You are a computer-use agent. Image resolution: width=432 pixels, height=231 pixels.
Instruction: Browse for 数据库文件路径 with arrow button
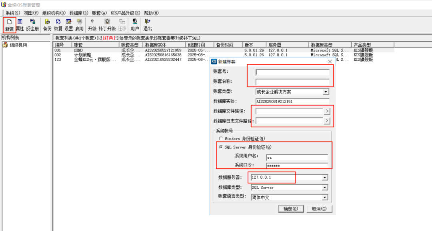[x=327, y=111]
